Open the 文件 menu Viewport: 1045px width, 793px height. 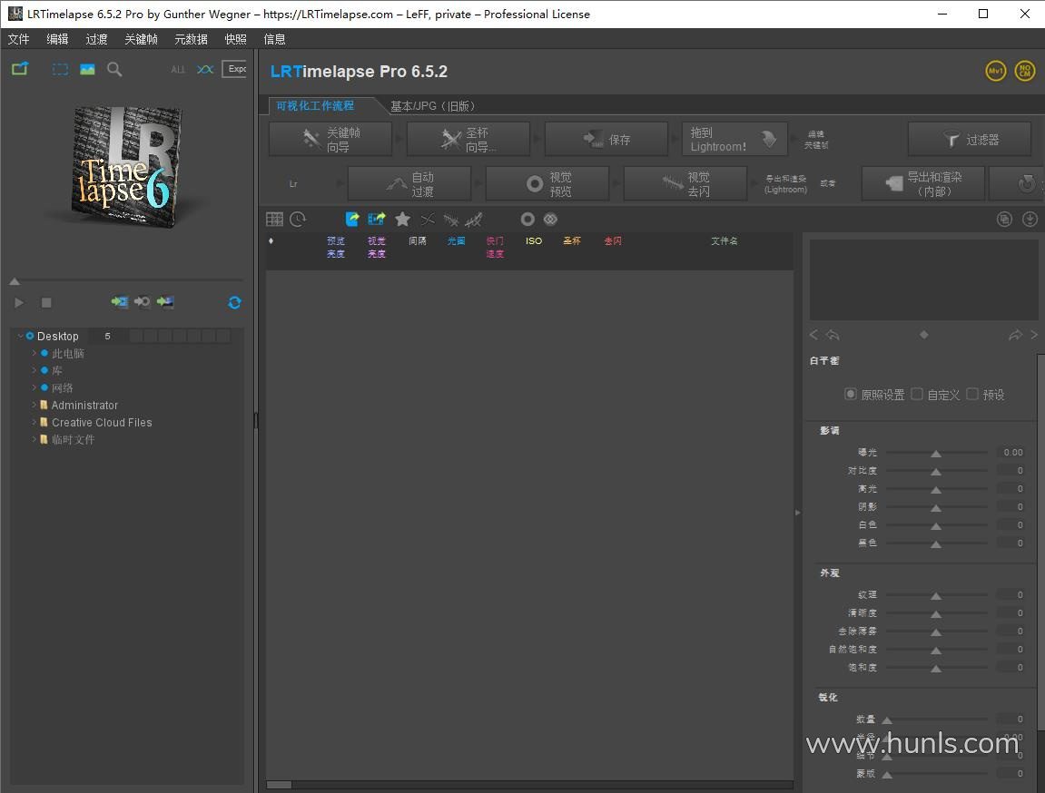point(19,39)
